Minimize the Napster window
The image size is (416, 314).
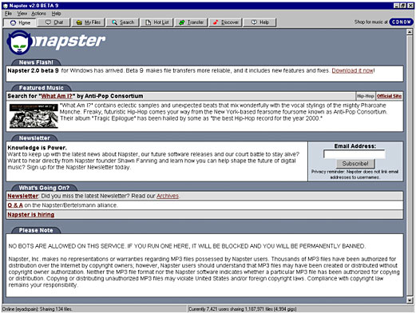point(397,6)
